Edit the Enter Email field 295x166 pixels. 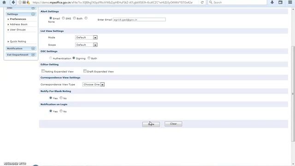click(139, 19)
